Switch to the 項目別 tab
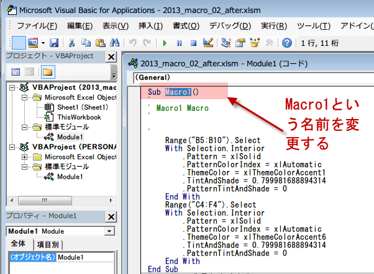This screenshot has height=274, width=374. coord(48,244)
